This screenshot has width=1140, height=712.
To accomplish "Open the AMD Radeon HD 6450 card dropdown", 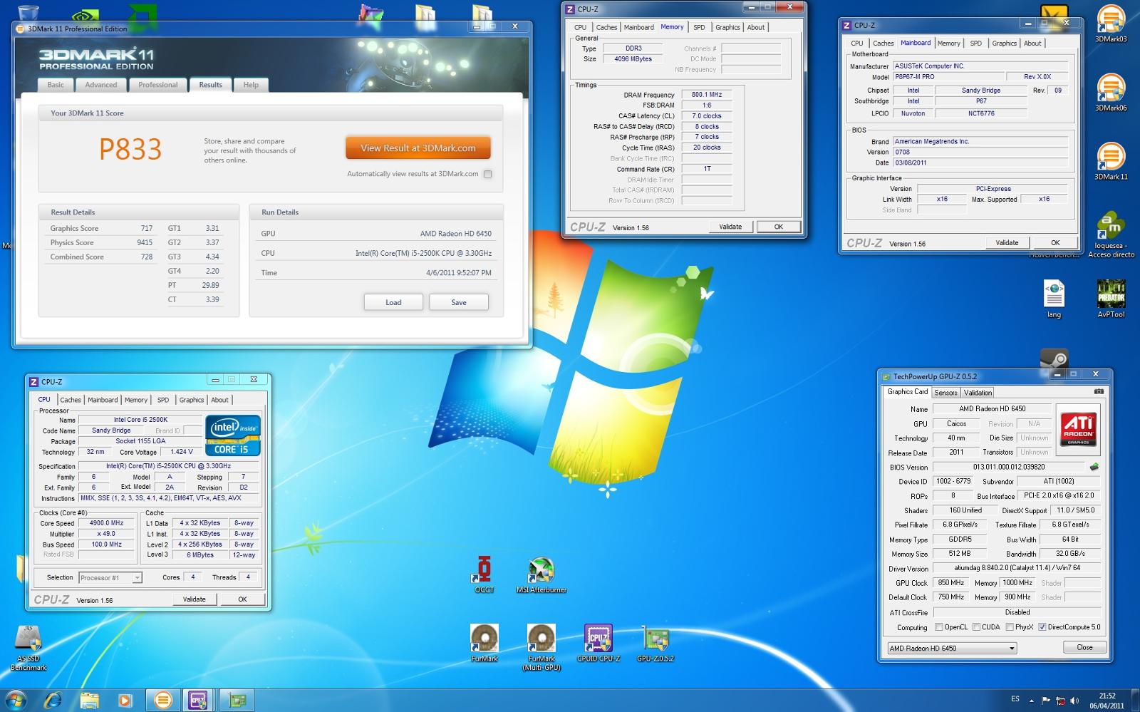I will [951, 648].
